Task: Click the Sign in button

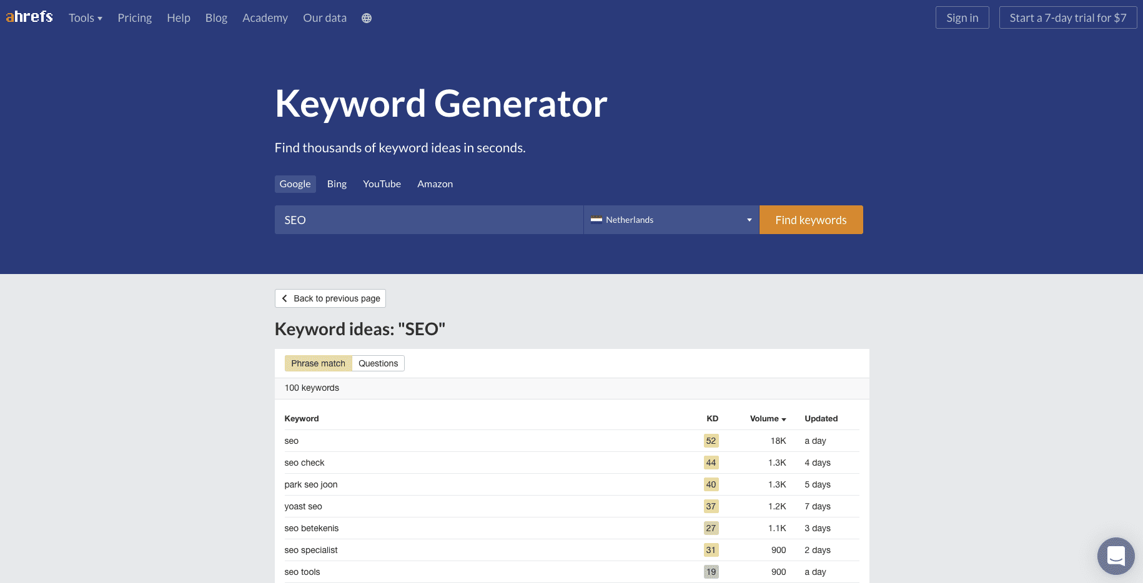Action: [x=962, y=17]
